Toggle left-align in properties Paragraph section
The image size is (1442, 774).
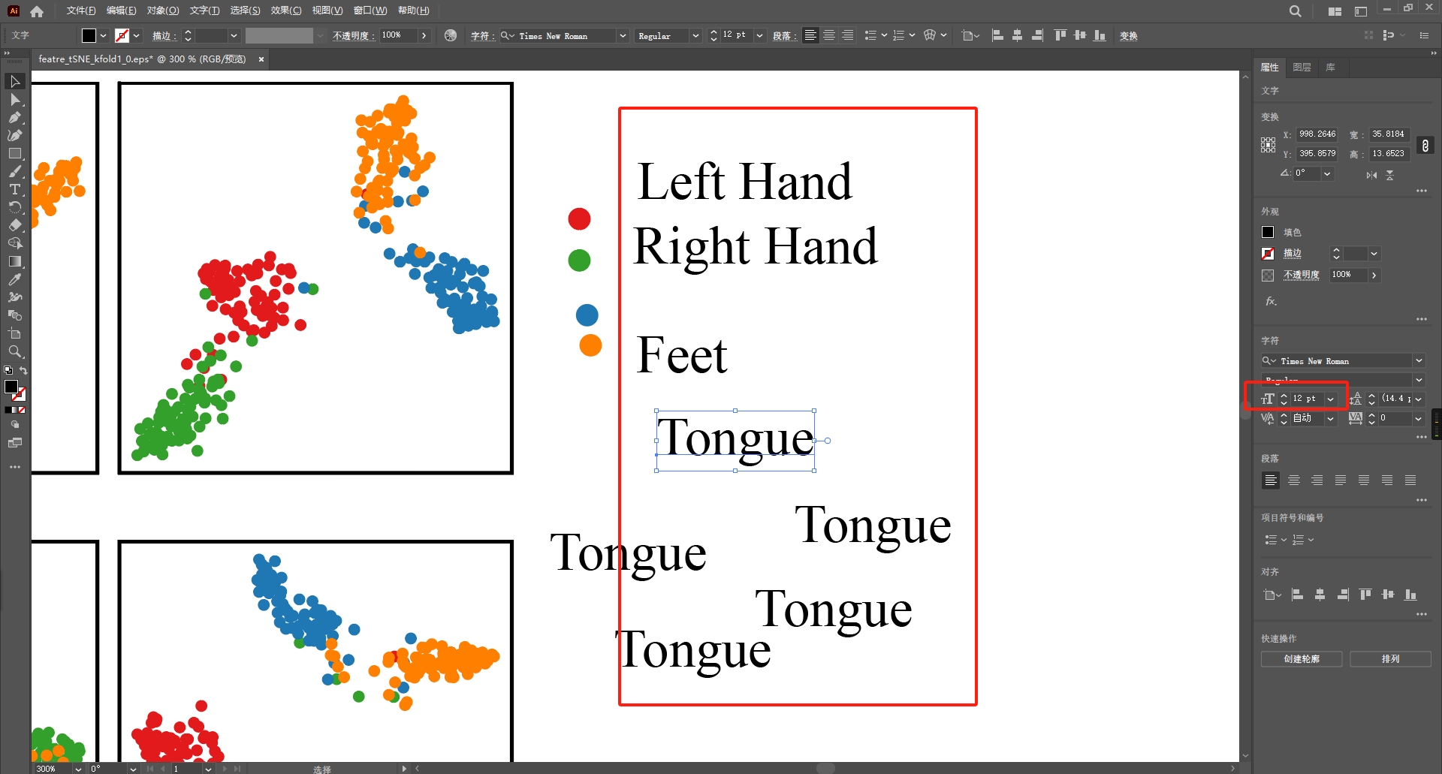click(1271, 480)
